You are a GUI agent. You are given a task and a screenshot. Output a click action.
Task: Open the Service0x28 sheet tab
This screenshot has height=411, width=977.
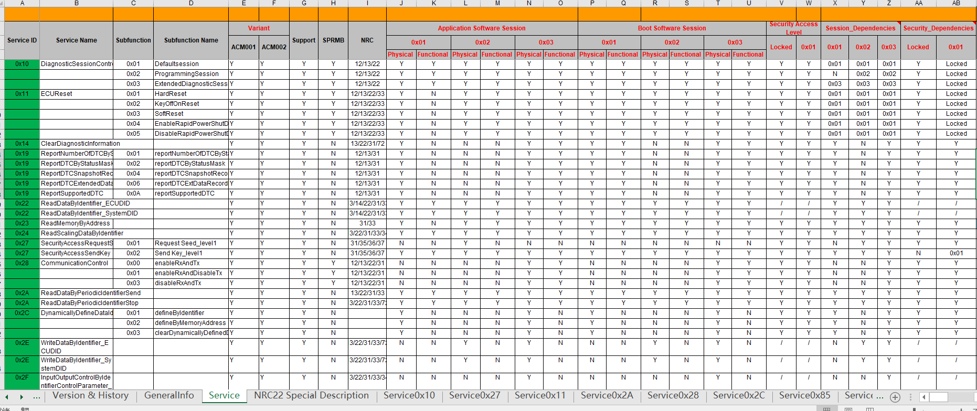[673, 396]
